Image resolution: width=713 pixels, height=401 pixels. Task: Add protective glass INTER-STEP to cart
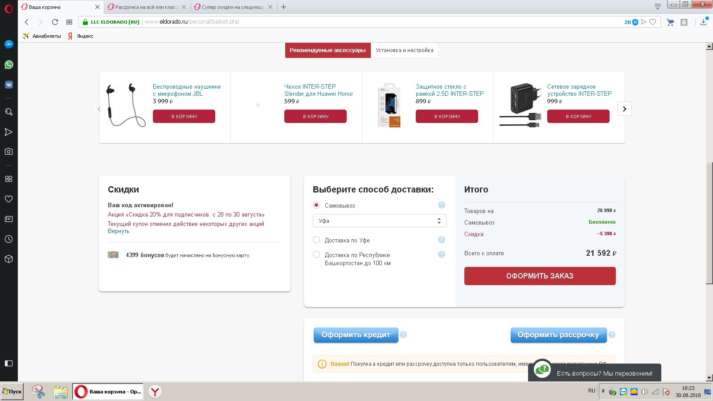447,116
